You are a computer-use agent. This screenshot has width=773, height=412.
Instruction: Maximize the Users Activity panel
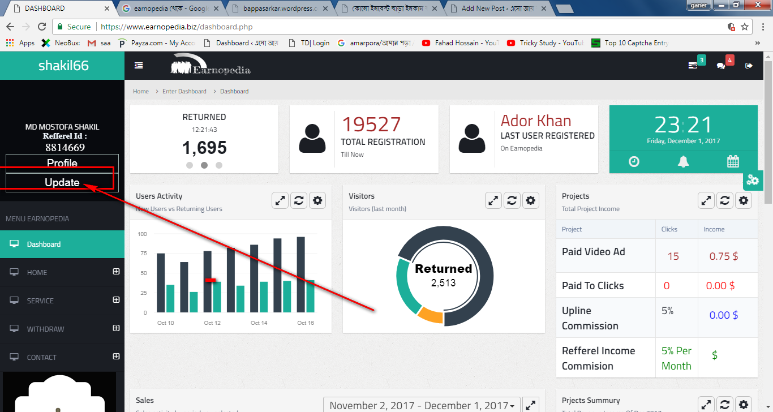[x=280, y=200]
